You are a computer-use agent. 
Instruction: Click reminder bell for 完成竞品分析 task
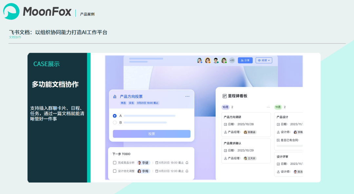(187, 163)
